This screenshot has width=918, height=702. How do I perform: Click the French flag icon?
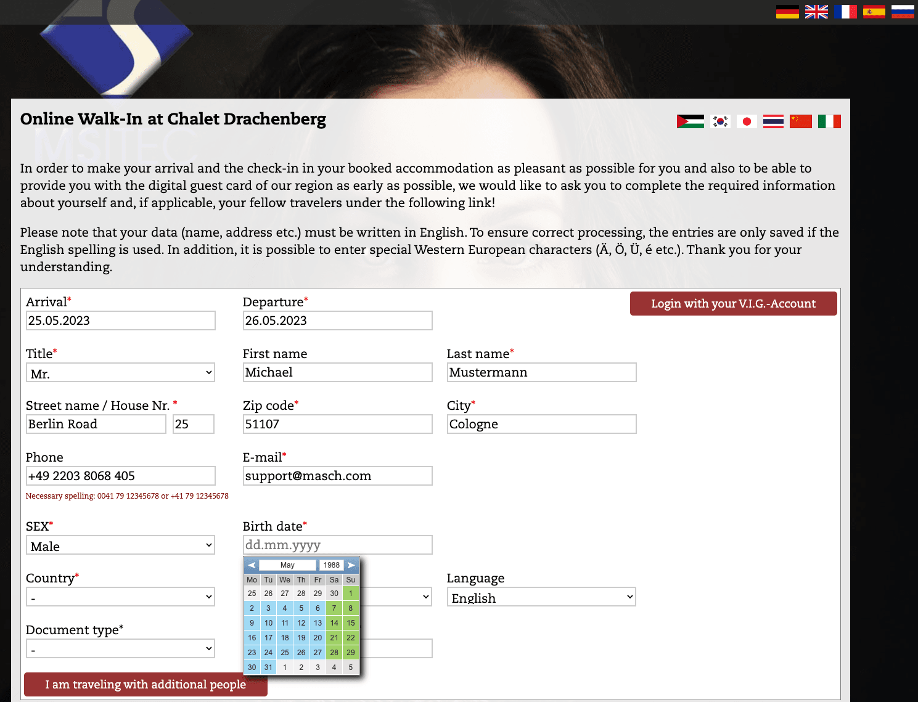[845, 11]
